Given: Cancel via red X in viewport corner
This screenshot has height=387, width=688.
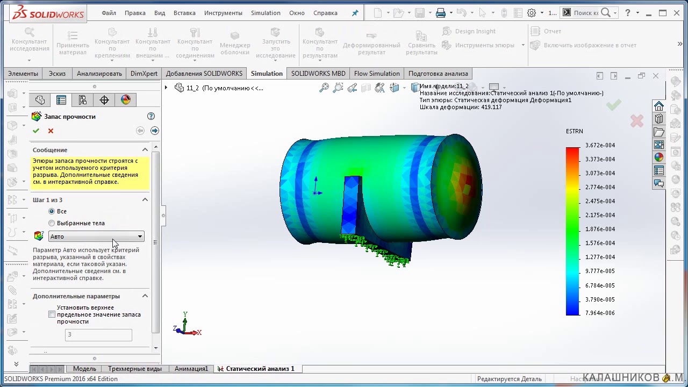Looking at the screenshot, I should [637, 121].
